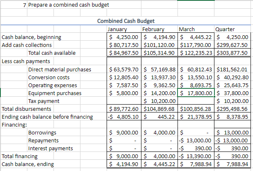Select the 'Repayments' label
The image size is (253, 171).
pyautogui.click(x=44, y=141)
